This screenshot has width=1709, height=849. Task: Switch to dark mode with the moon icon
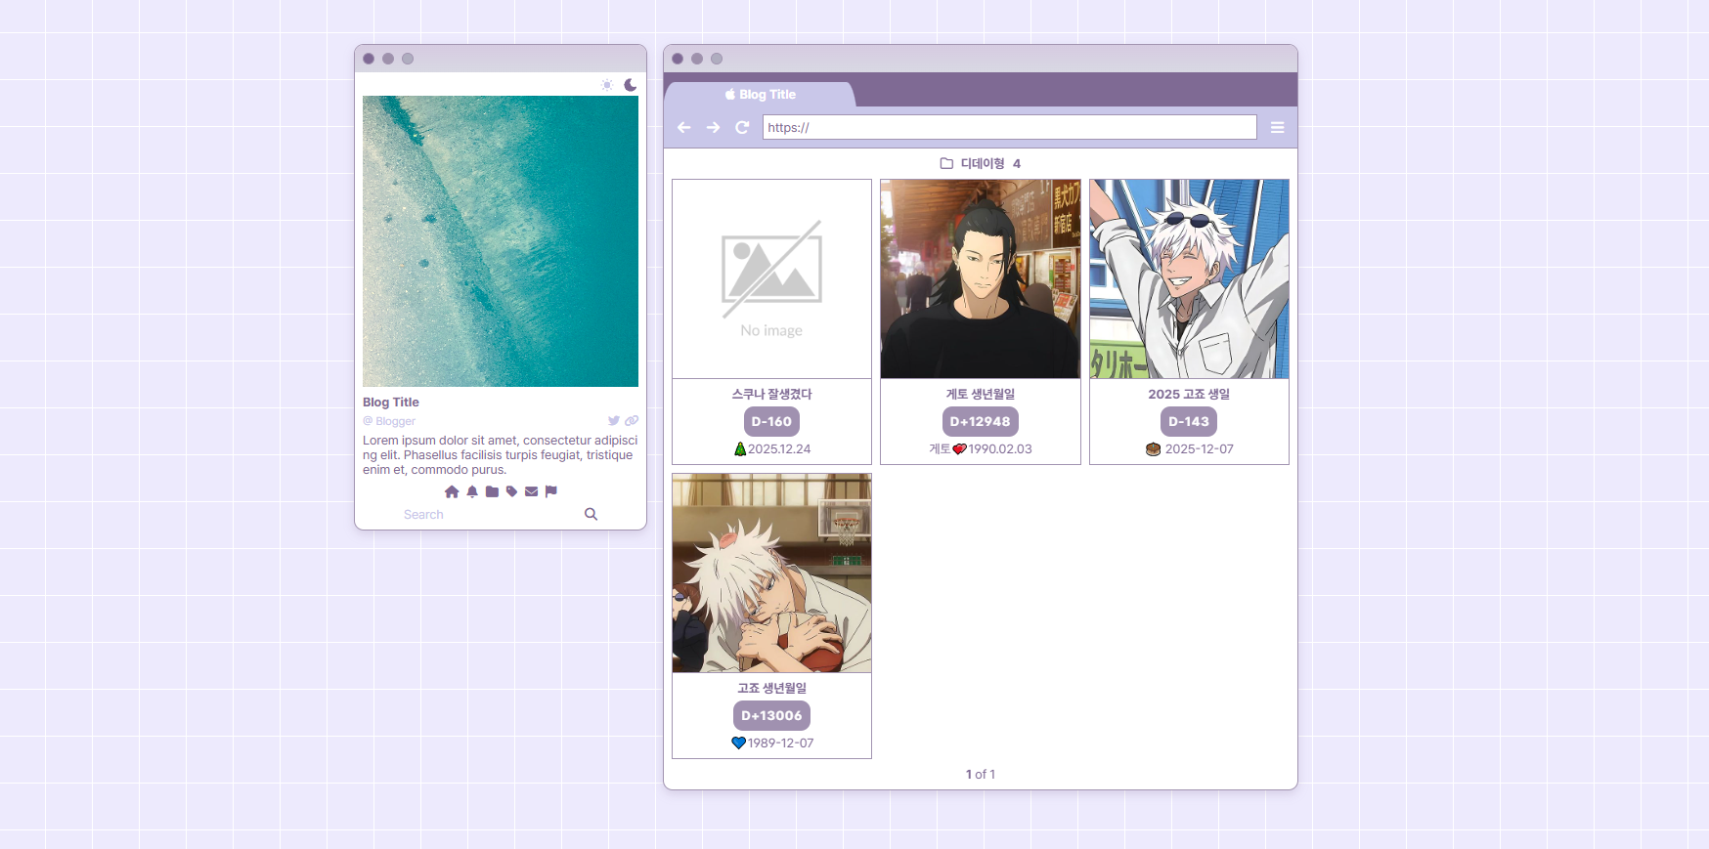631,85
